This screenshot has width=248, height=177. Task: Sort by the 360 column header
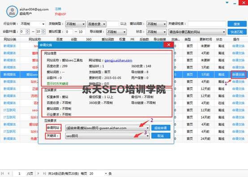pyautogui.click(x=89, y=39)
